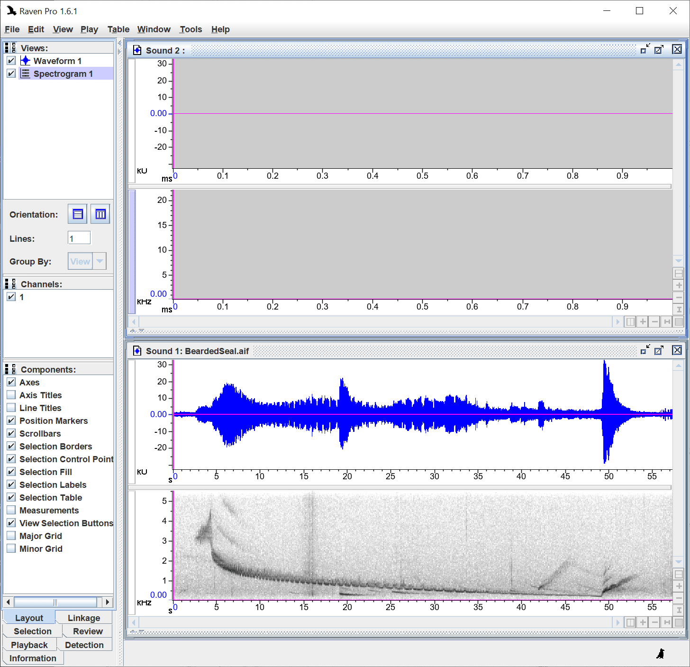Open the Group By dropdown
Image resolution: width=690 pixels, height=667 pixels.
pyautogui.click(x=100, y=261)
